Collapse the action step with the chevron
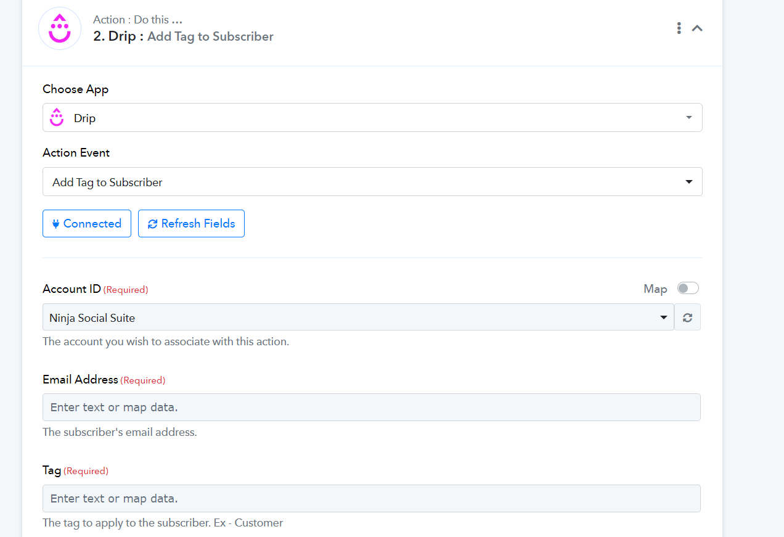Viewport: 784px width, 537px height. tap(697, 28)
